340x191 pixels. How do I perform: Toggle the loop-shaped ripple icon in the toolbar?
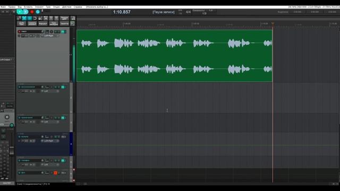pyautogui.click(x=35, y=18)
